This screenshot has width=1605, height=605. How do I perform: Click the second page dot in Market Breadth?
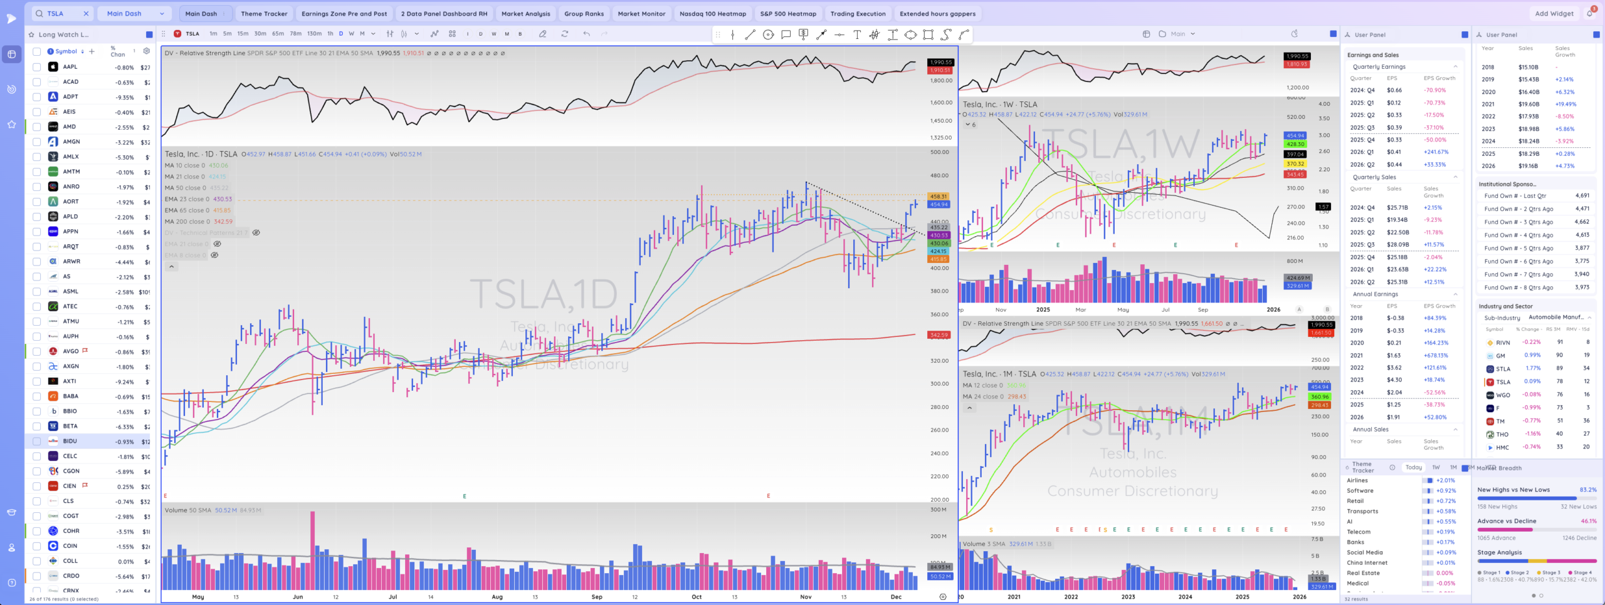[1541, 596]
